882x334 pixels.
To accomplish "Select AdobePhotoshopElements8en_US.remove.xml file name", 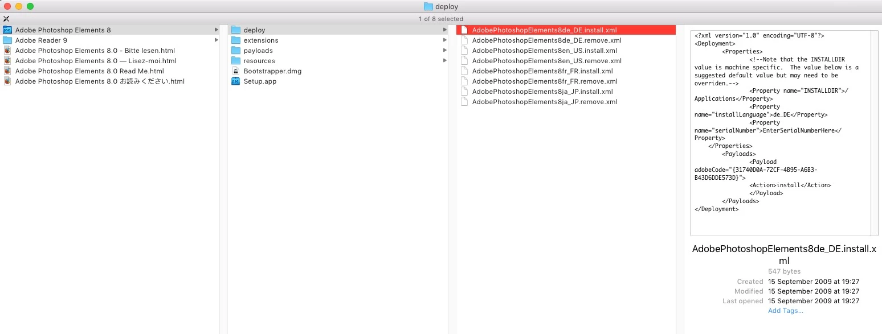I will pyautogui.click(x=546, y=61).
